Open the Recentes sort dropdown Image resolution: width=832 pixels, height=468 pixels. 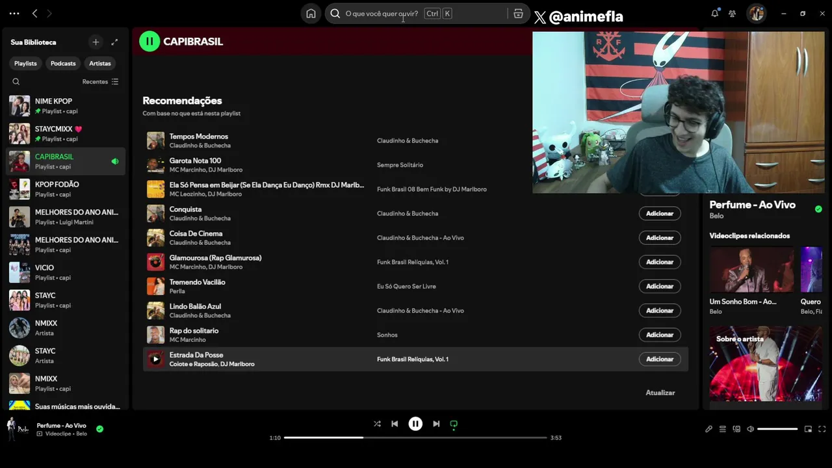(x=100, y=82)
